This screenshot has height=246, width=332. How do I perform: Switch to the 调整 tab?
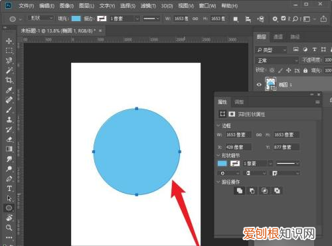click(239, 102)
